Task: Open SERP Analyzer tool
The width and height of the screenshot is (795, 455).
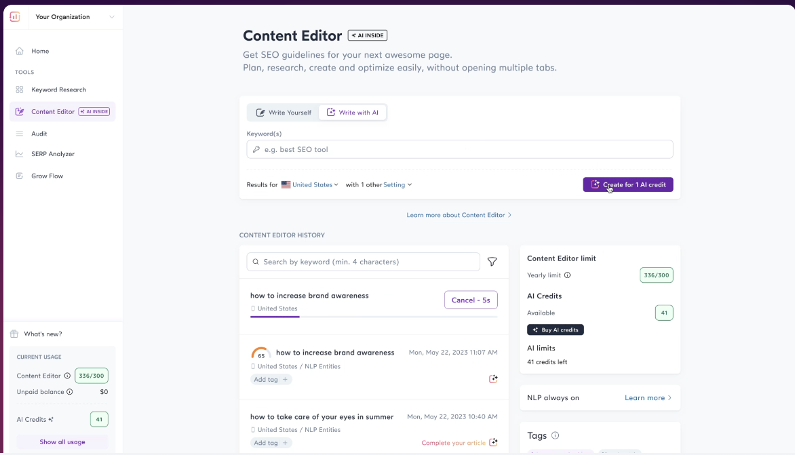Action: click(x=53, y=154)
